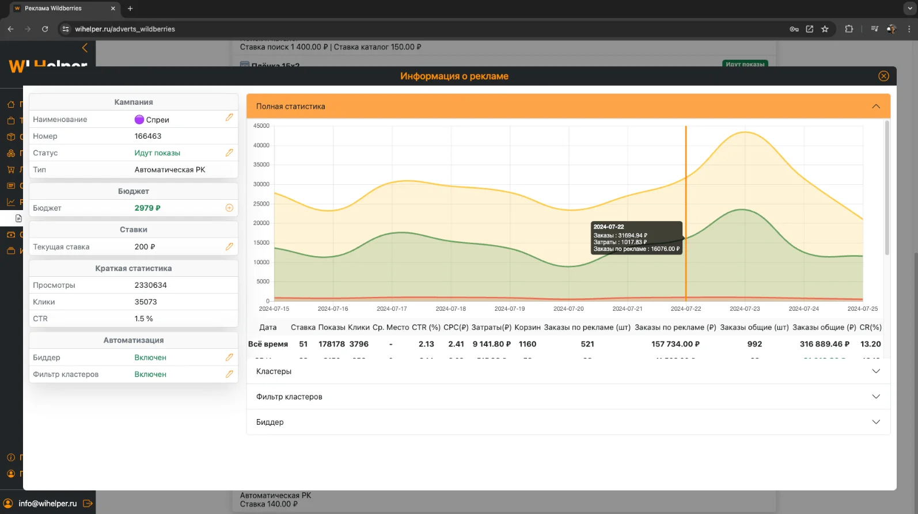Add funds with budget plus icon
The image size is (918, 514).
click(229, 208)
